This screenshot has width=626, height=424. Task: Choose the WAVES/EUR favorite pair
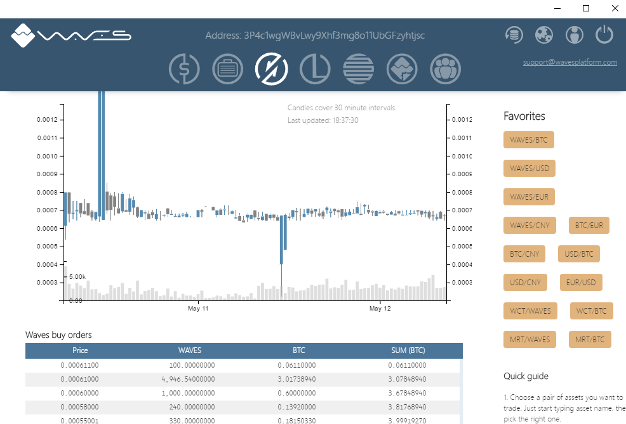coord(529,197)
